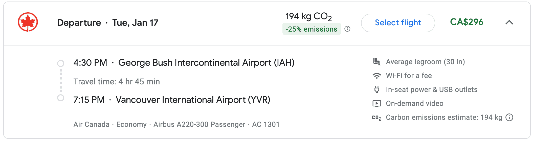Click the Air Canada AC 1301 flight info line
The image size is (533, 141).
176,124
